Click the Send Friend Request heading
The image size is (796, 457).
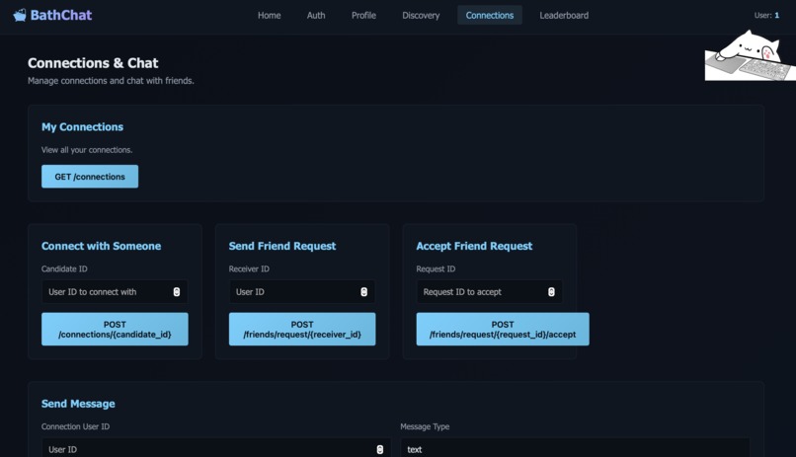[282, 246]
